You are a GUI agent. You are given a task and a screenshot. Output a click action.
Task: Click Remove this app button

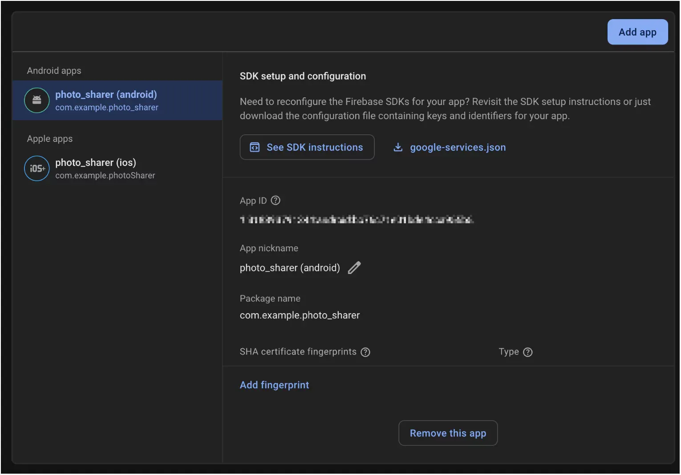[x=448, y=433]
